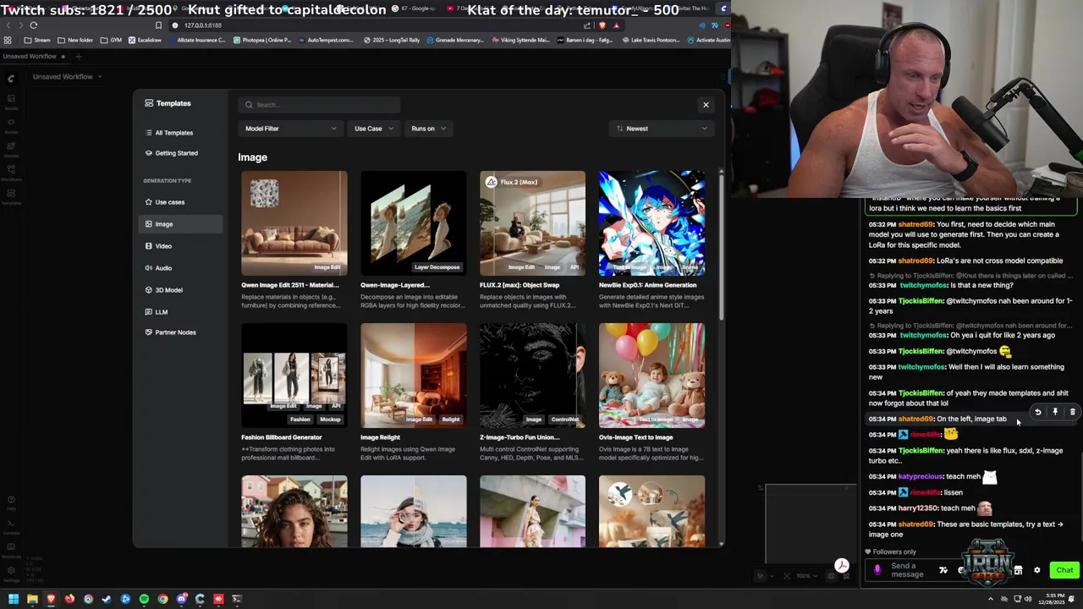Click the ControlNet tag on Z-Image card
The width and height of the screenshot is (1083, 609).
pos(565,420)
